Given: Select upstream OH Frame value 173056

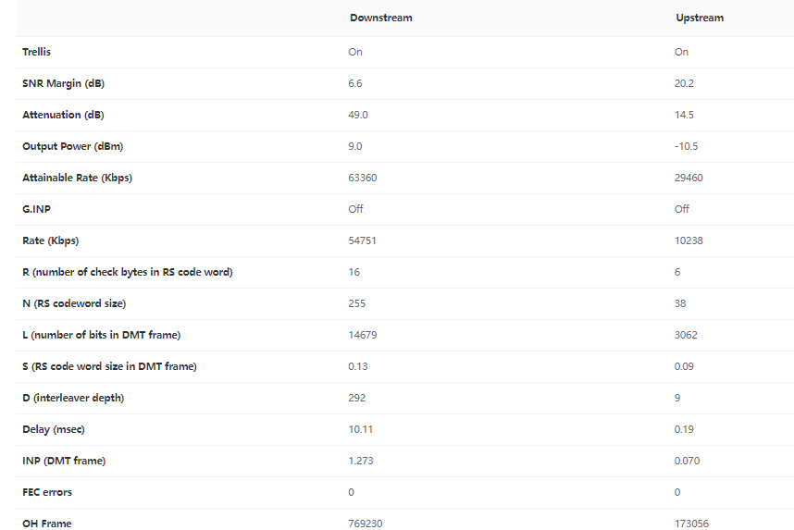Looking at the screenshot, I should click(x=691, y=524).
